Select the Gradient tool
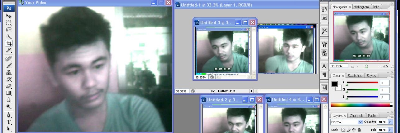The height and width of the screenshot is (133, 400). pyautogui.click(x=9, y=93)
